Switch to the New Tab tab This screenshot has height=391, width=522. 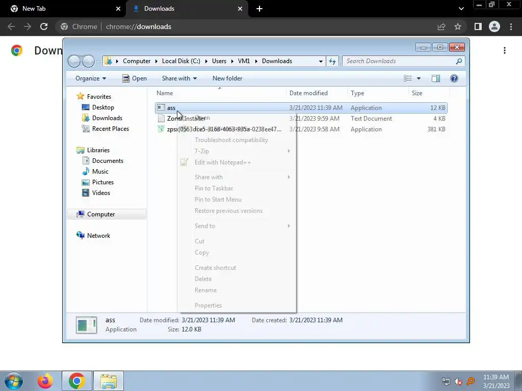pos(63,9)
